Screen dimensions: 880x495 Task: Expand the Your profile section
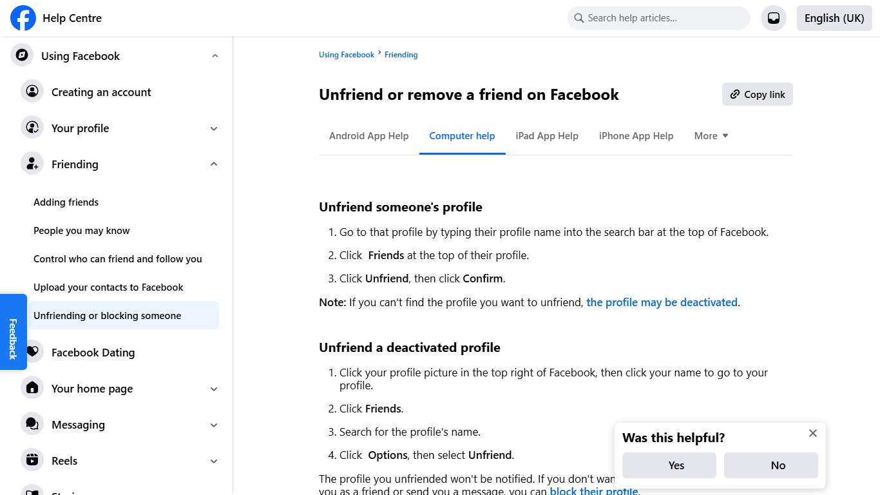click(213, 128)
